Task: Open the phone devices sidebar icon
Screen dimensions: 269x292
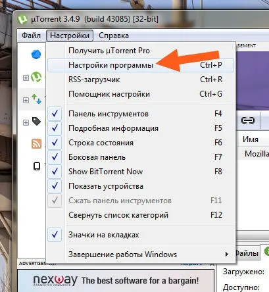Action: click(37, 166)
